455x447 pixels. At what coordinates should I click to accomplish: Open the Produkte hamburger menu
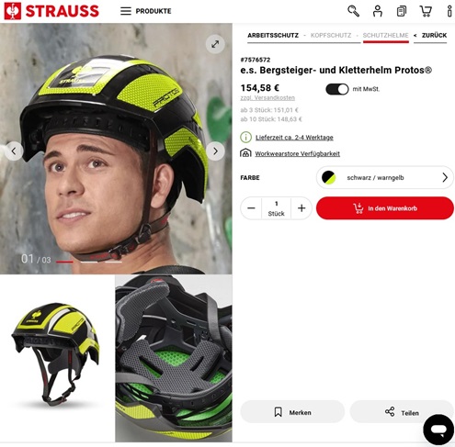coord(145,11)
